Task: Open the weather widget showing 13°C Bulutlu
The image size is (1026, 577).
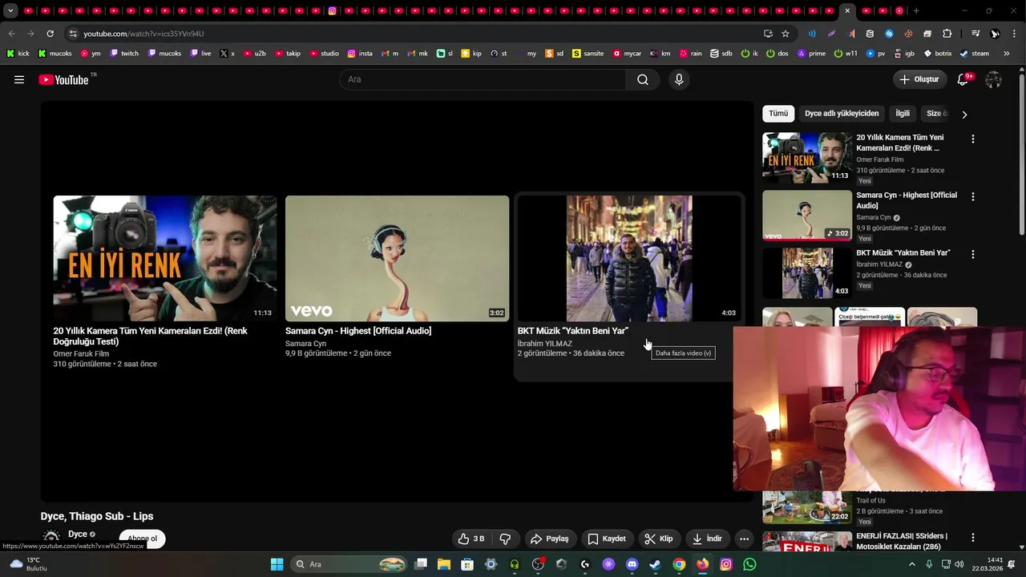Action: click(x=28, y=564)
